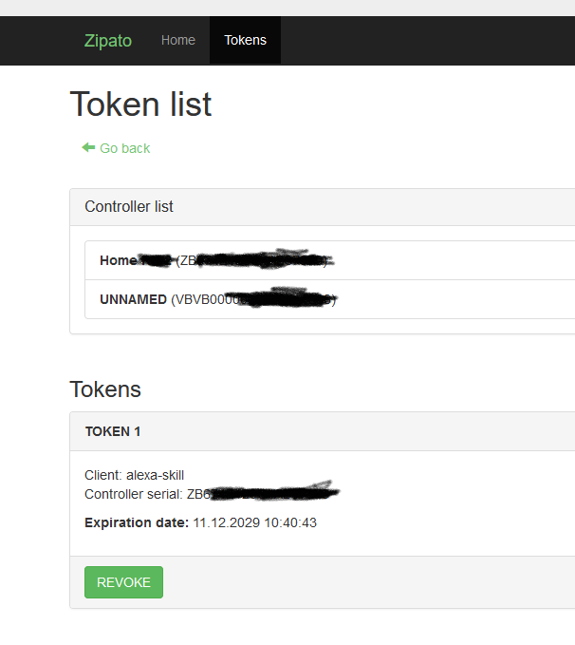The image size is (575, 645).
Task: Click the Controller serial label in token
Action: (134, 494)
